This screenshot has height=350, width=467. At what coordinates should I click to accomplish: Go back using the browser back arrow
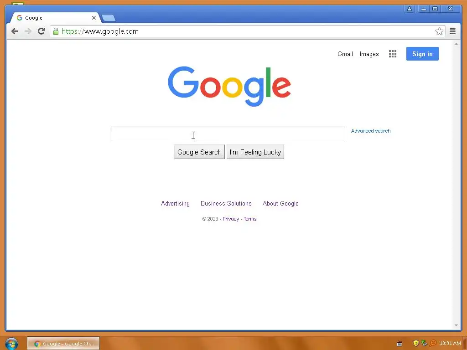pos(15,31)
